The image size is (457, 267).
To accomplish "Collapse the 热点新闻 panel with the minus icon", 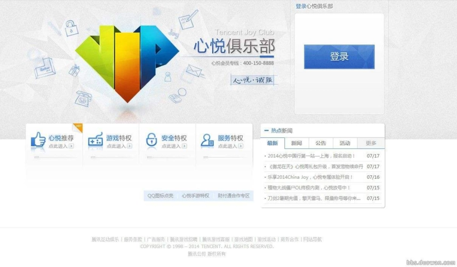I will pos(267,130).
